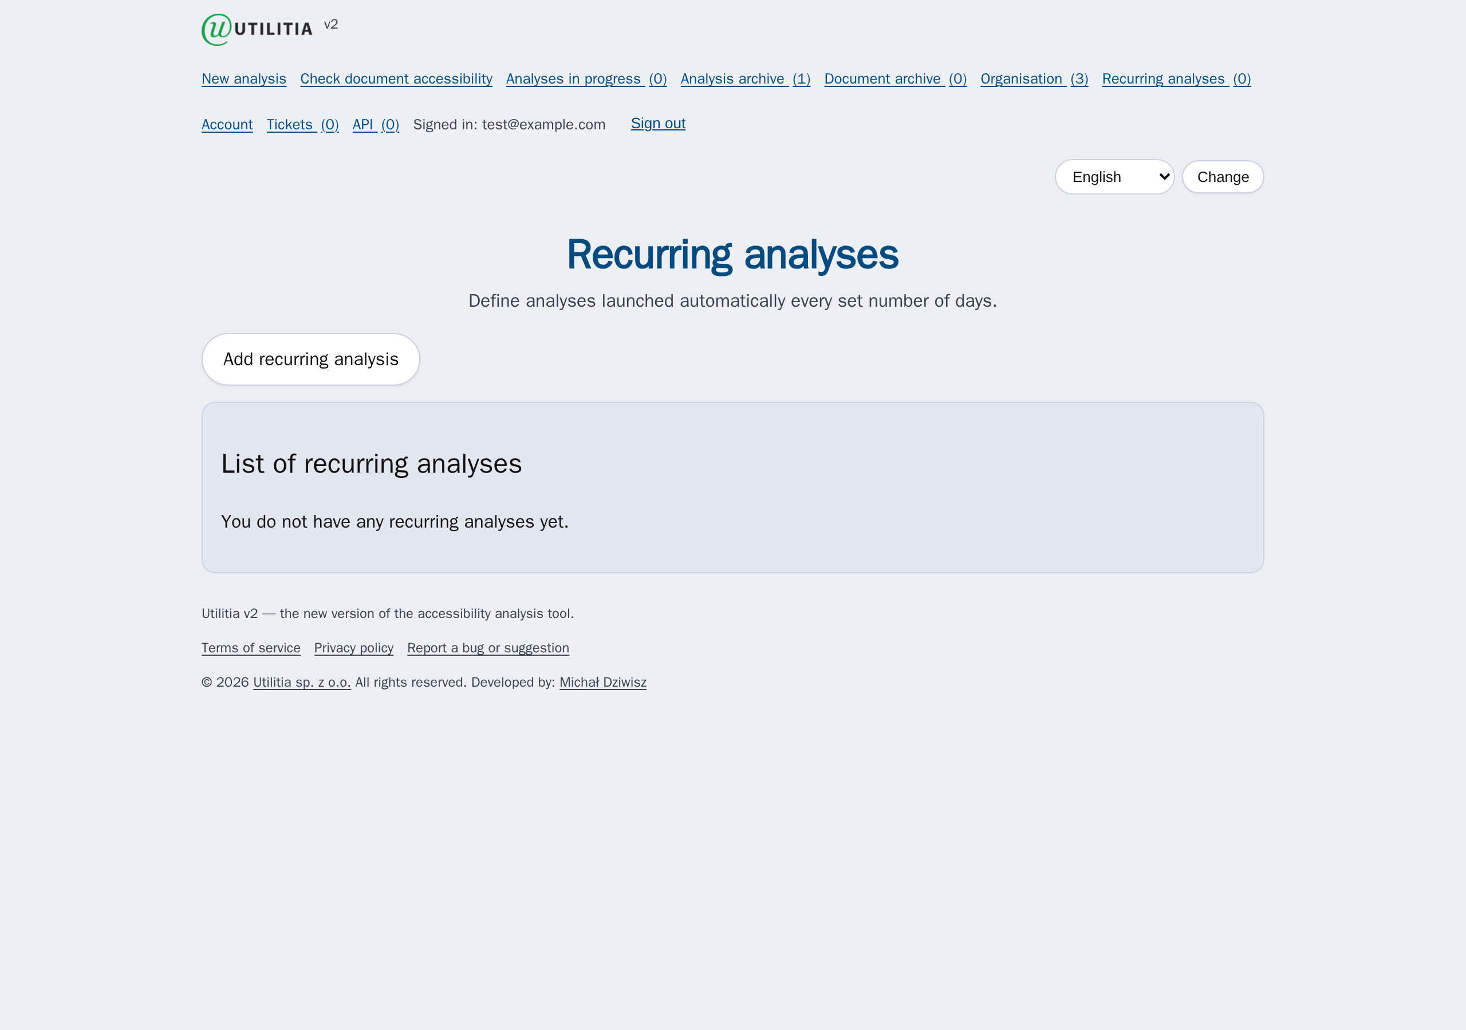This screenshot has width=1466, height=1030.
Task: Open Tickets (0)
Action: pos(303,124)
